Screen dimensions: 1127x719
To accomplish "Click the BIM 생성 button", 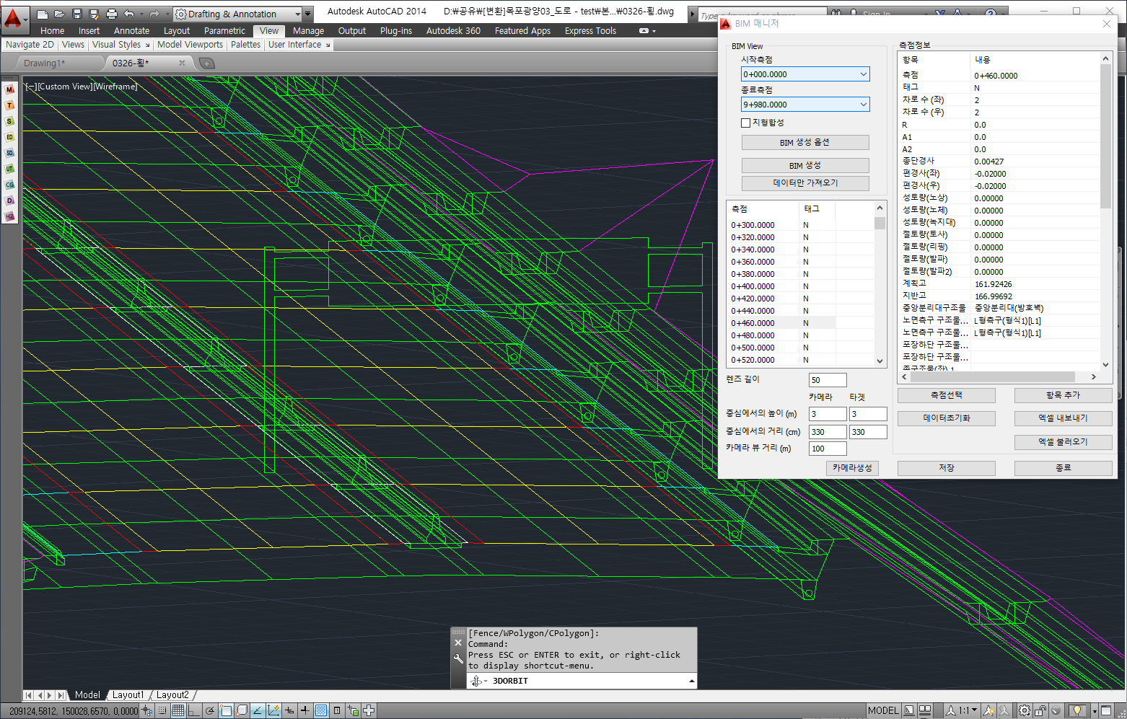I will coord(804,165).
